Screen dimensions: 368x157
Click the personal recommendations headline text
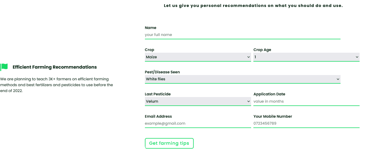click(253, 6)
